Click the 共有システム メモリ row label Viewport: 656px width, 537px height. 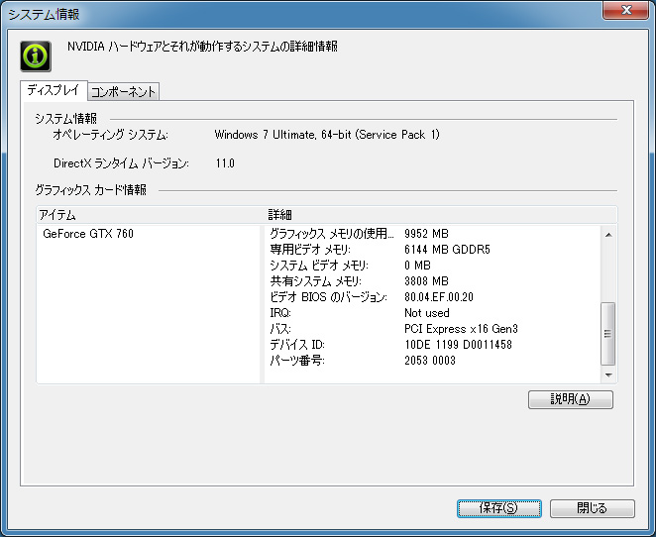pos(315,281)
